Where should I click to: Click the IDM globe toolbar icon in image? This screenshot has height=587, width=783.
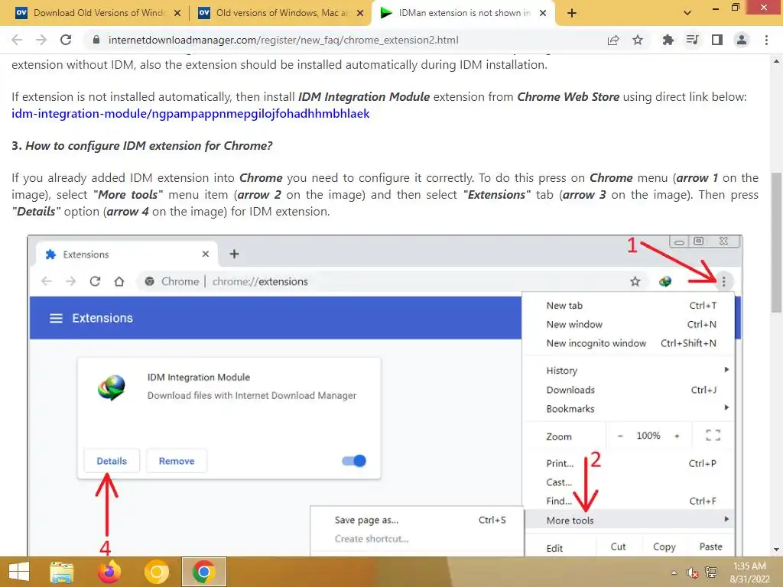coord(665,281)
